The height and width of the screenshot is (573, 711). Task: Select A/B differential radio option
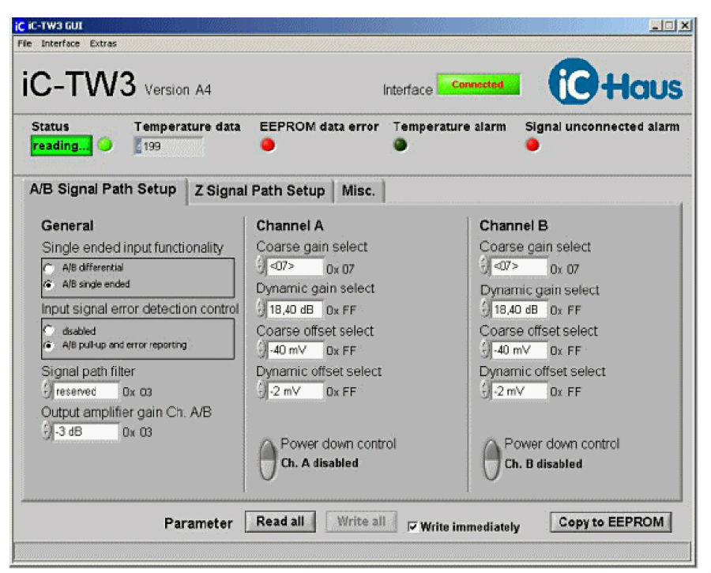(x=48, y=268)
